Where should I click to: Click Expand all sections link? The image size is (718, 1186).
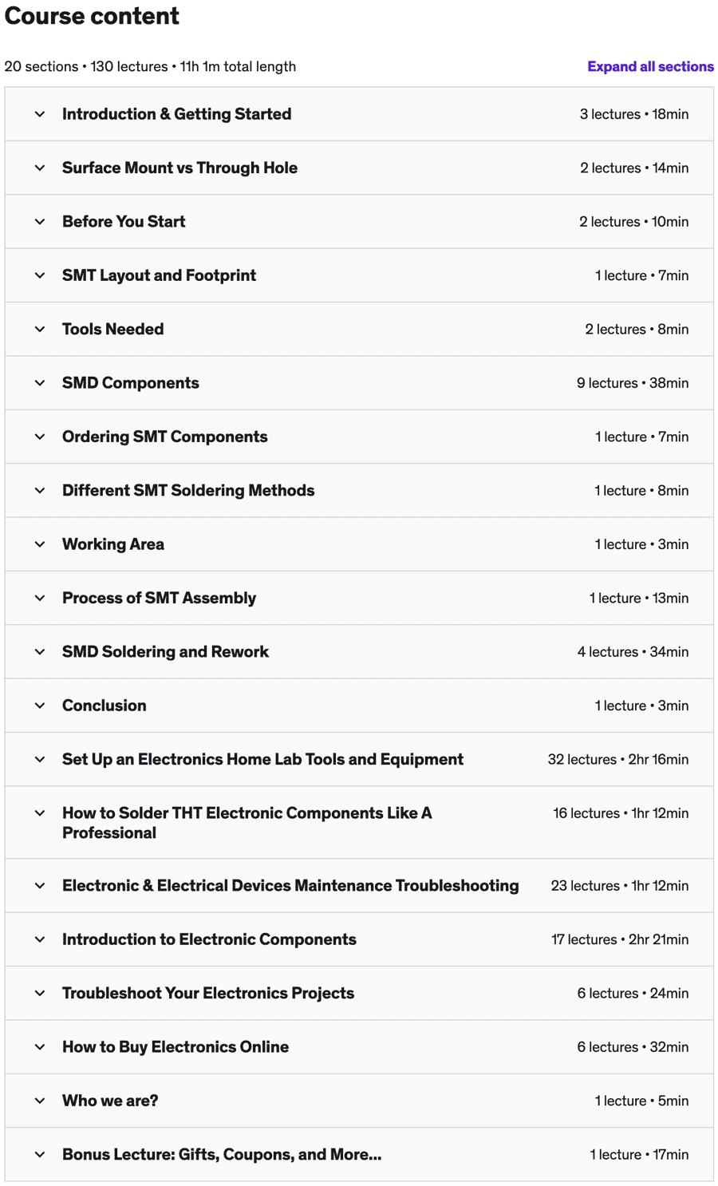click(650, 67)
